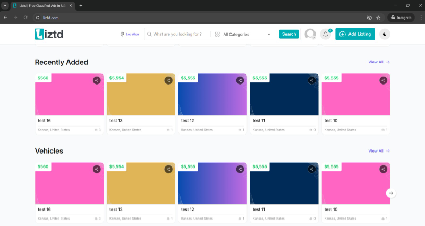Image resolution: width=425 pixels, height=226 pixels.
Task: Open View All for Vehicles section
Action: tap(379, 151)
